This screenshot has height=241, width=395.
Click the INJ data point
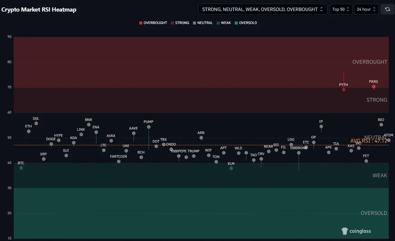coord(359,148)
